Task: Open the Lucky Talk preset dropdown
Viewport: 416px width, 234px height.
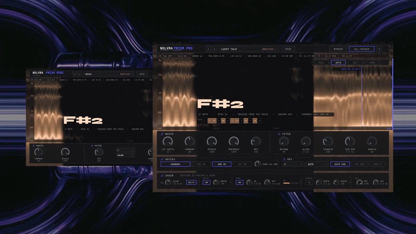Action: tap(249, 49)
